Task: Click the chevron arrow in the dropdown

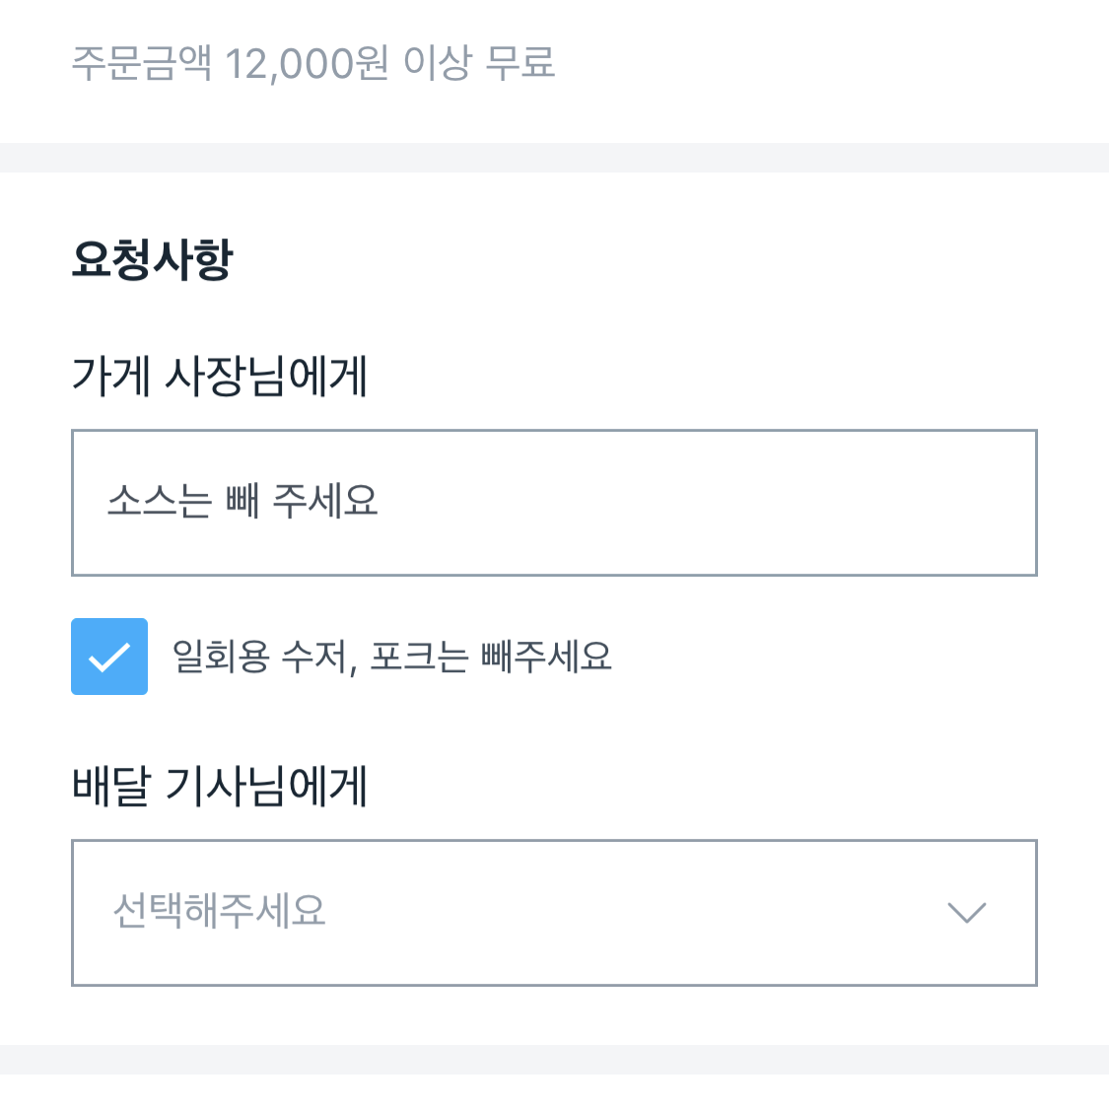Action: [966, 912]
